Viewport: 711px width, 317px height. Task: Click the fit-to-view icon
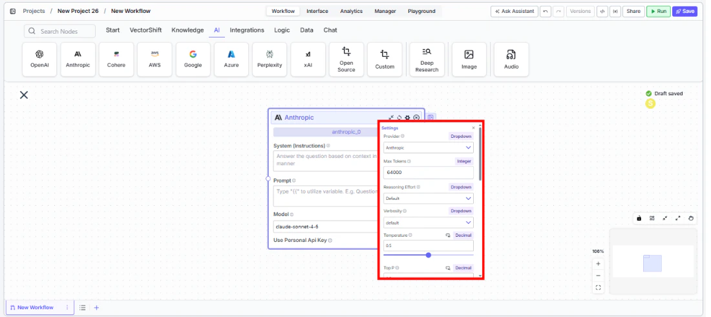(598, 287)
